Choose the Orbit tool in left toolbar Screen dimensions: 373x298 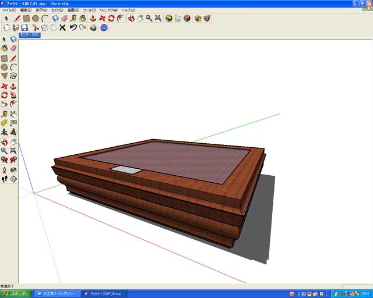(4, 142)
